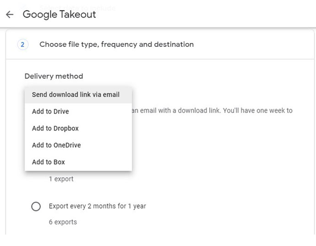Click the 1 export caption text
The width and height of the screenshot is (316, 246).
tap(61, 179)
